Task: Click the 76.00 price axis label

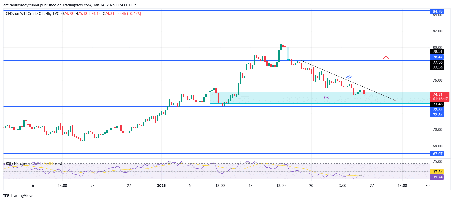Action: (437, 80)
